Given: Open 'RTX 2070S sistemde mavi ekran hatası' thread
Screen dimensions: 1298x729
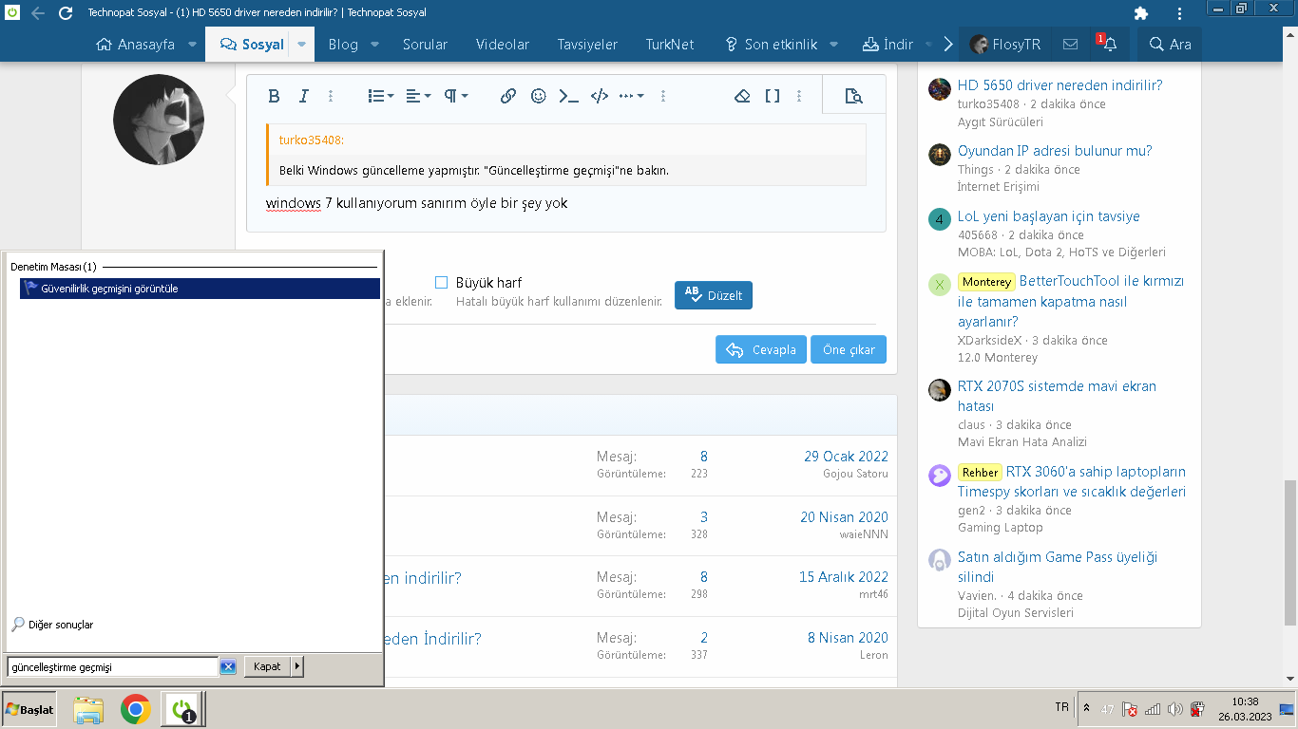Looking at the screenshot, I should point(1057,396).
